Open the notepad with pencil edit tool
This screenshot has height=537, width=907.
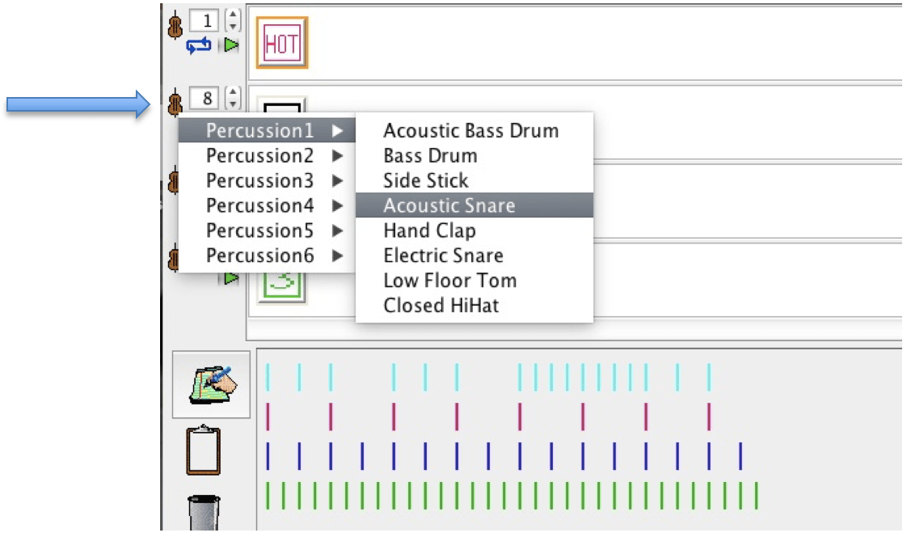(212, 384)
